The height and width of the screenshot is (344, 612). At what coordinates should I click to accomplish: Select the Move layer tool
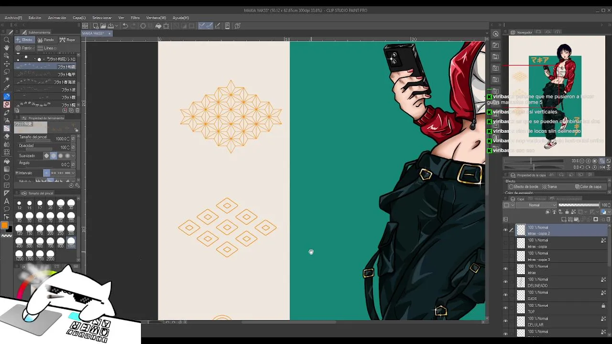coord(7,64)
